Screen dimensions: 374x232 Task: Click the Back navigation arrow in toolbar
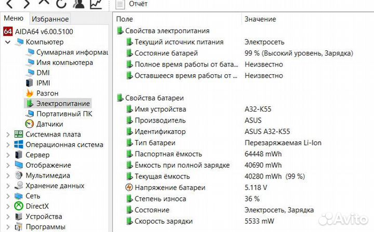9,4
